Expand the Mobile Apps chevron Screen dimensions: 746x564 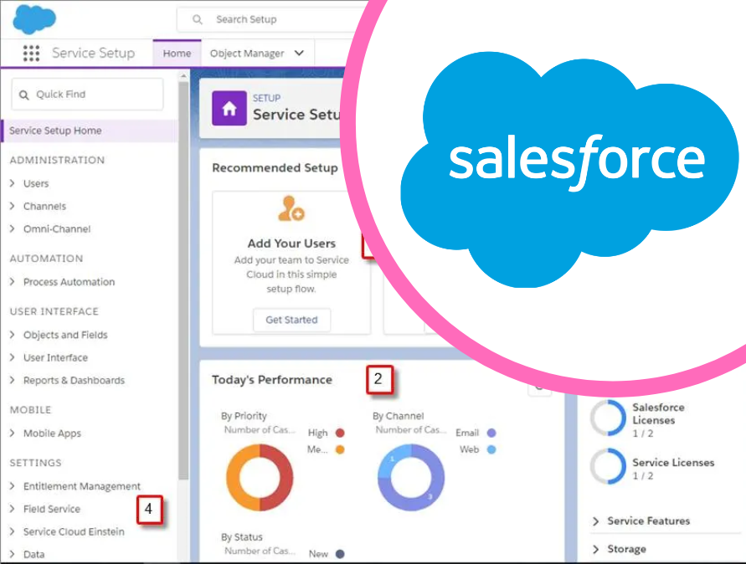click(13, 433)
